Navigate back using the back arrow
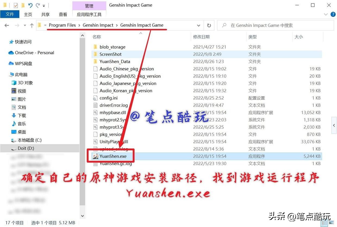Image resolution: width=337 pixels, height=227 pixels. [x=7, y=25]
